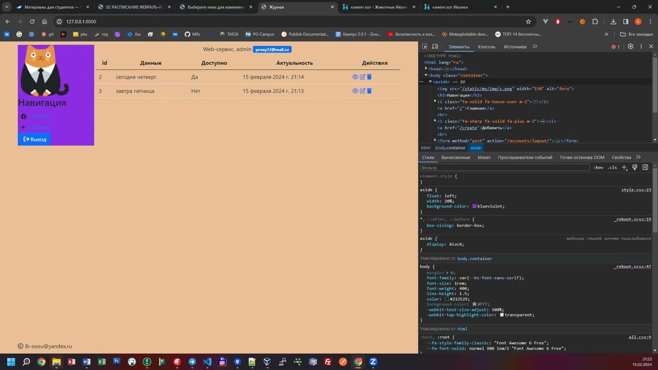View the 'сегодня четверг' record via eye icon
Viewport: 658px width, 370px height.
355,77
